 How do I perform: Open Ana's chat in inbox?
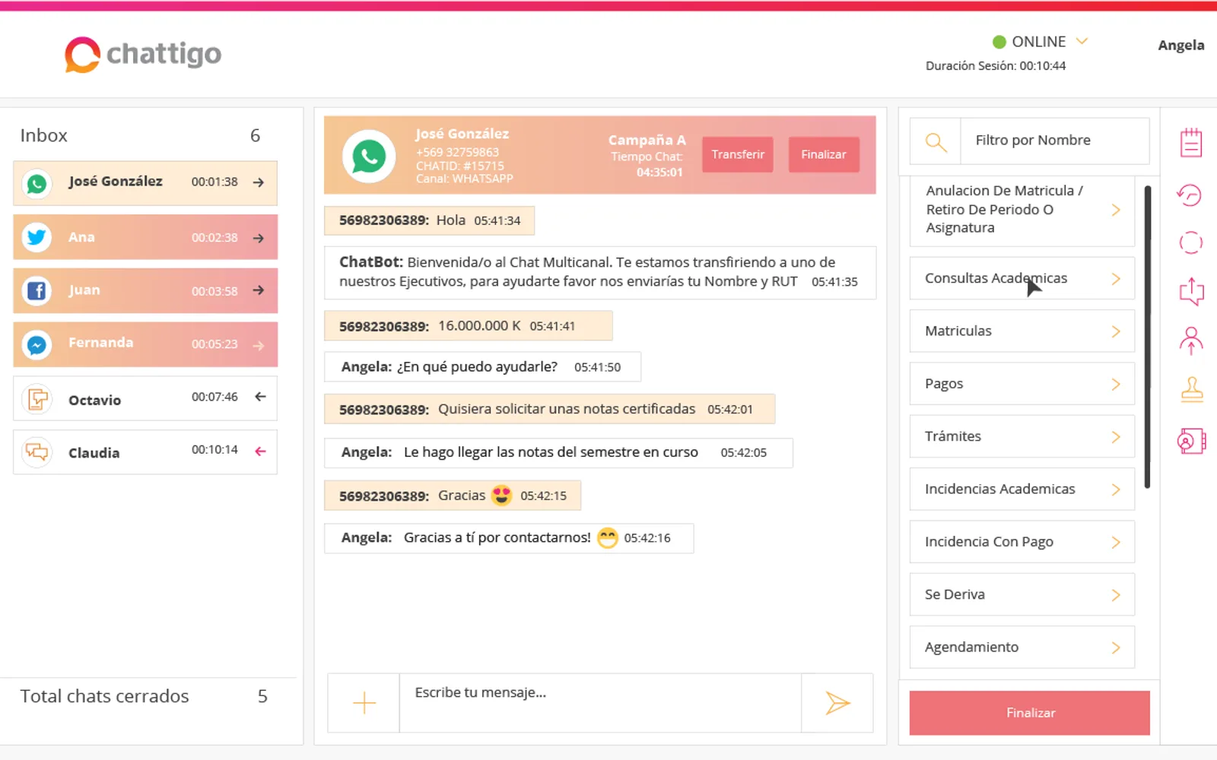pos(145,237)
